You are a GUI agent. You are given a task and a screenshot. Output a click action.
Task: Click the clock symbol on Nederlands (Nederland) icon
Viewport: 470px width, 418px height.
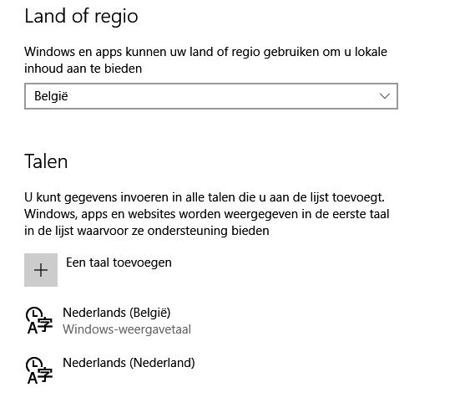(34, 364)
